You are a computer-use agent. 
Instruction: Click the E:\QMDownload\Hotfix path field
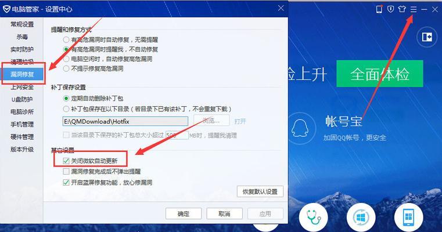tap(125, 121)
